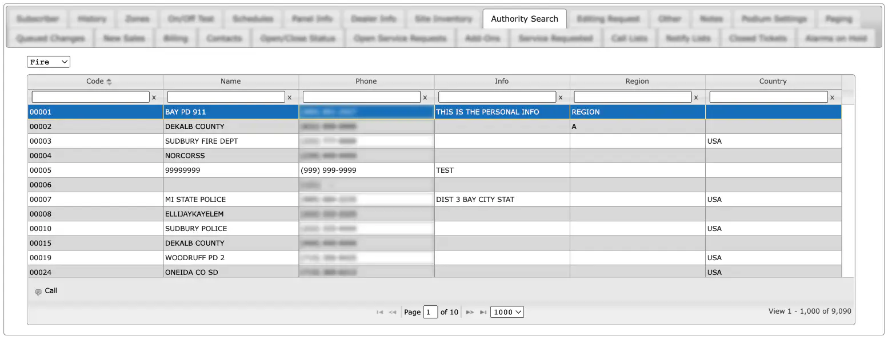Viewport: 888px width, 340px height.
Task: Click the REGION cell in row 00001
Action: click(637, 112)
